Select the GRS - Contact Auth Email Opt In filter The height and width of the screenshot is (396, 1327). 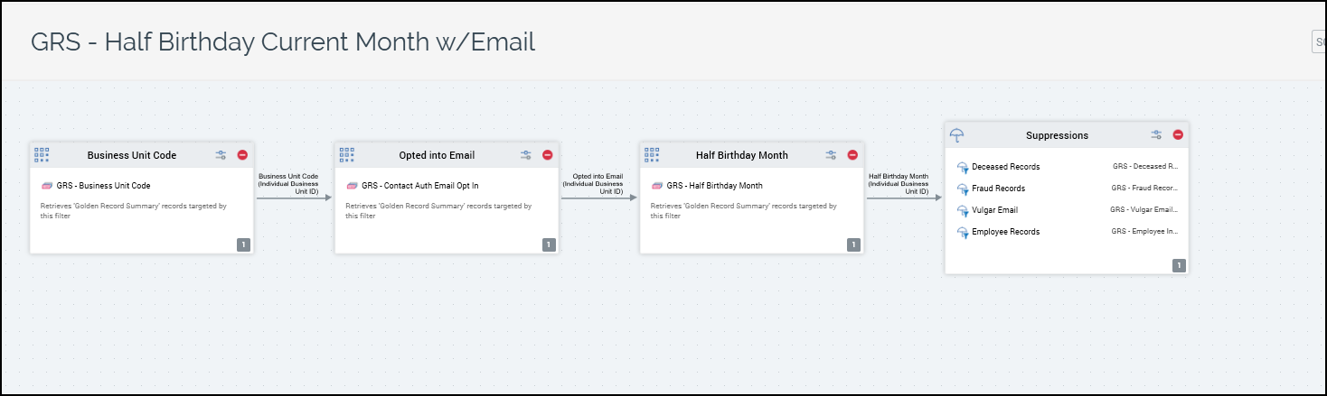(420, 186)
